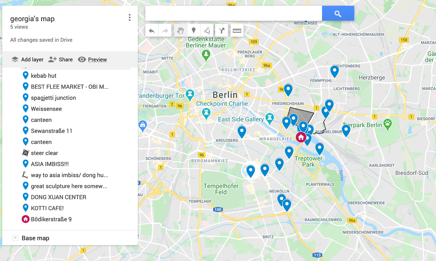The width and height of the screenshot is (436, 261).
Task: Click inside the map search field
Action: click(234, 13)
